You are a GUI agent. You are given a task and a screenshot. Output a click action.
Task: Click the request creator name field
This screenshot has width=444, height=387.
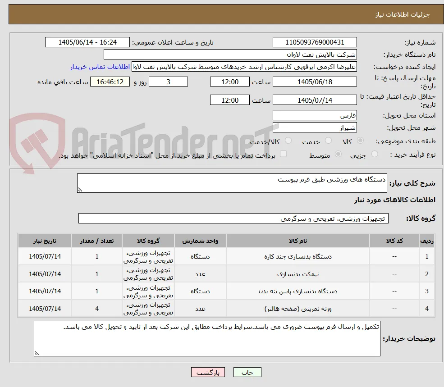click(244, 67)
